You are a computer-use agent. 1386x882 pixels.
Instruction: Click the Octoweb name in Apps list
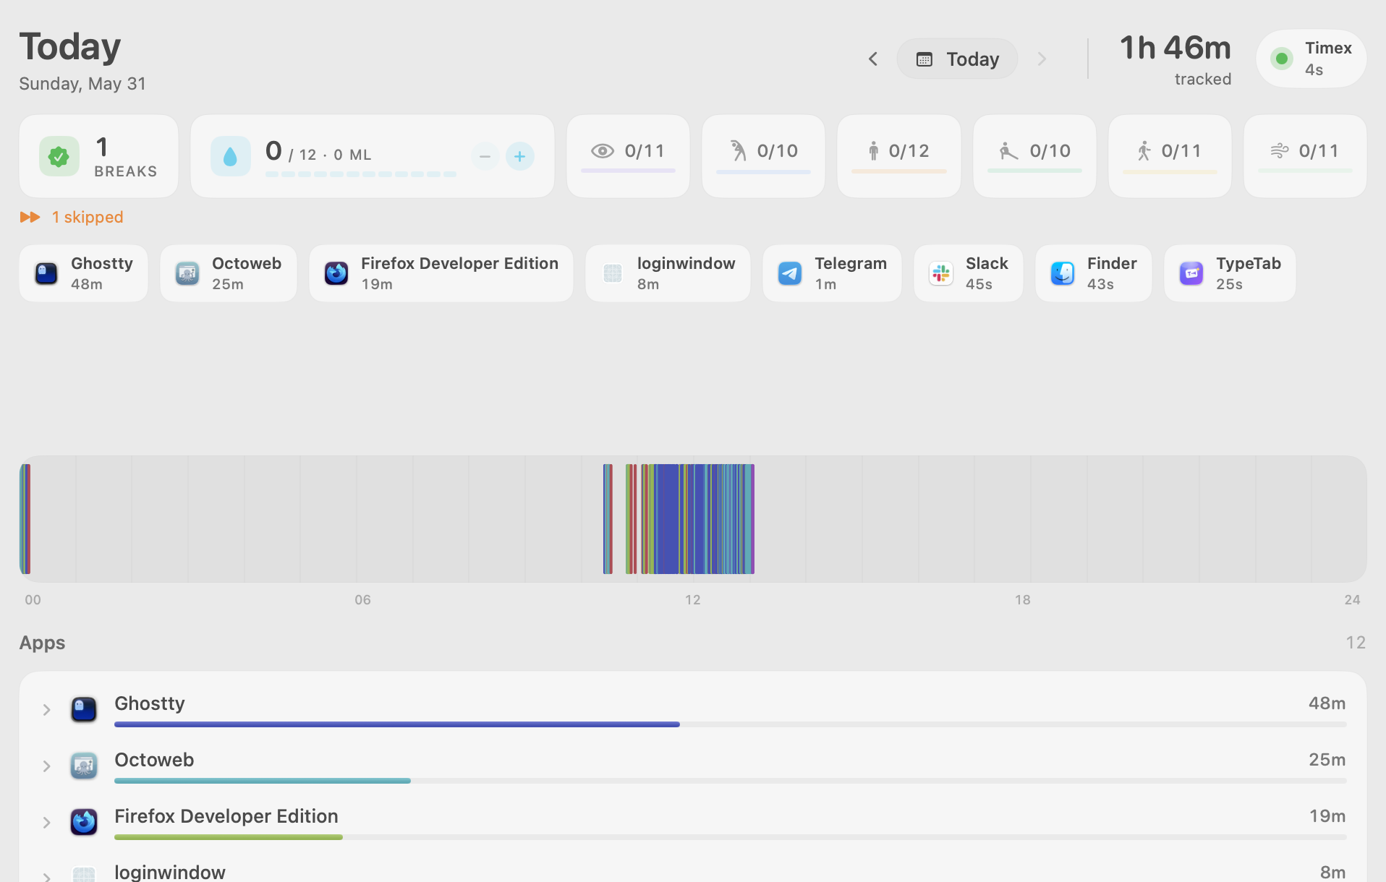coord(154,760)
